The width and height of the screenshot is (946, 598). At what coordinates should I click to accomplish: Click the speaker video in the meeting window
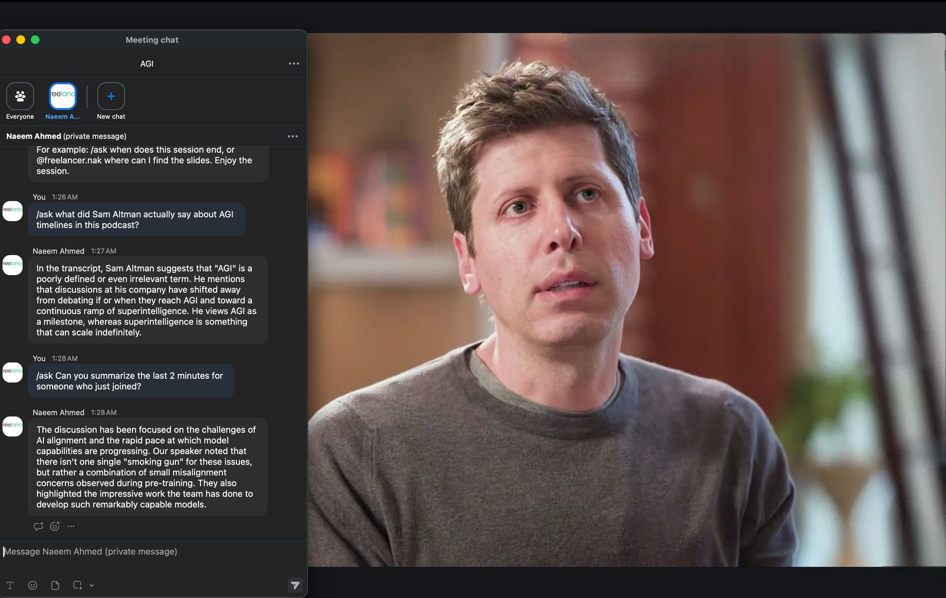coord(627,299)
